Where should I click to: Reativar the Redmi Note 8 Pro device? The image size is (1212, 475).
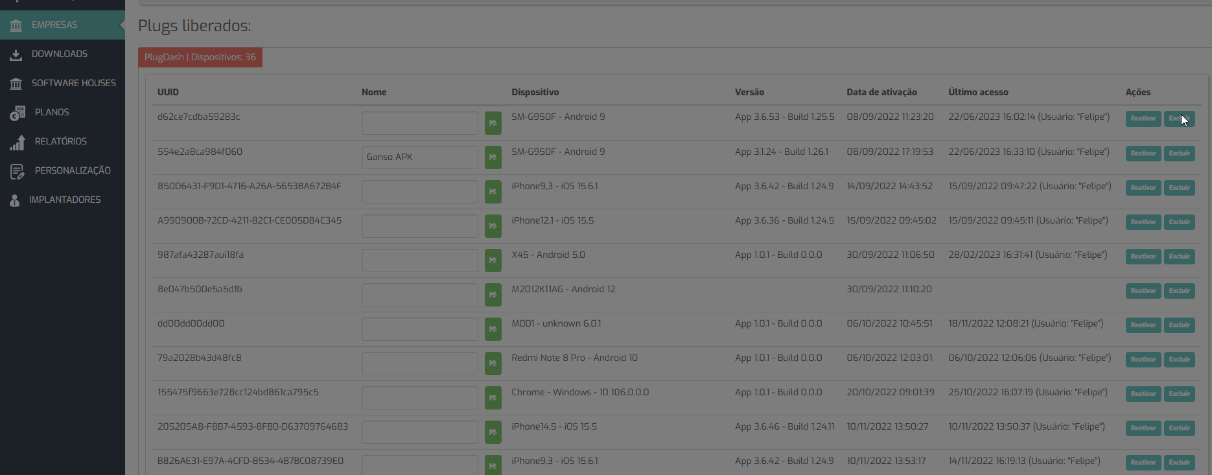point(1143,360)
